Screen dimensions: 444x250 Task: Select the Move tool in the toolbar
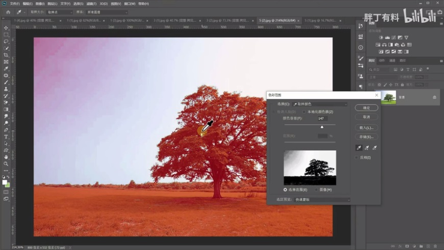pos(6,28)
